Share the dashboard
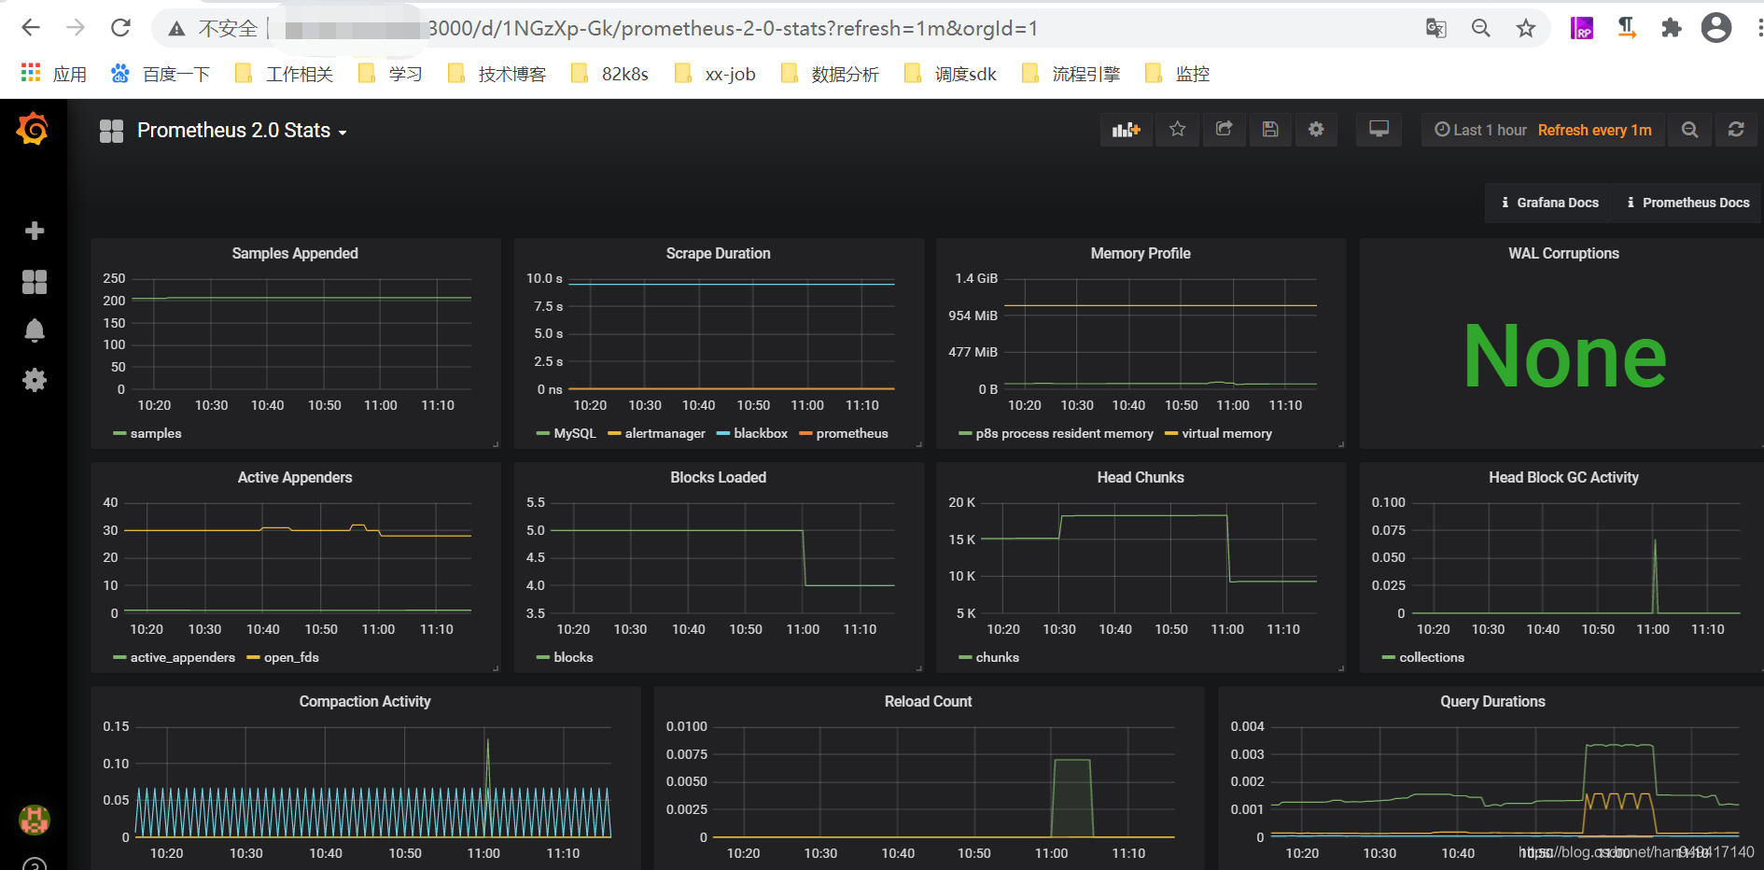The image size is (1764, 870). tap(1225, 130)
